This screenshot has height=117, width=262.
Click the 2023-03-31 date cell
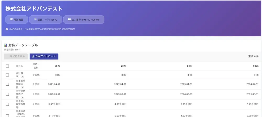[x=120, y=94]
